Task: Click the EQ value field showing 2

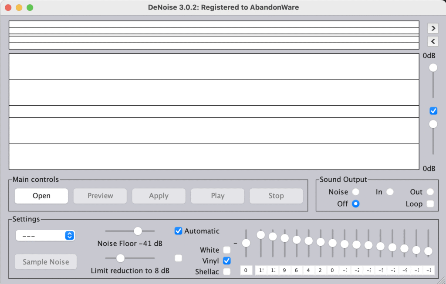Action: (x=321, y=271)
